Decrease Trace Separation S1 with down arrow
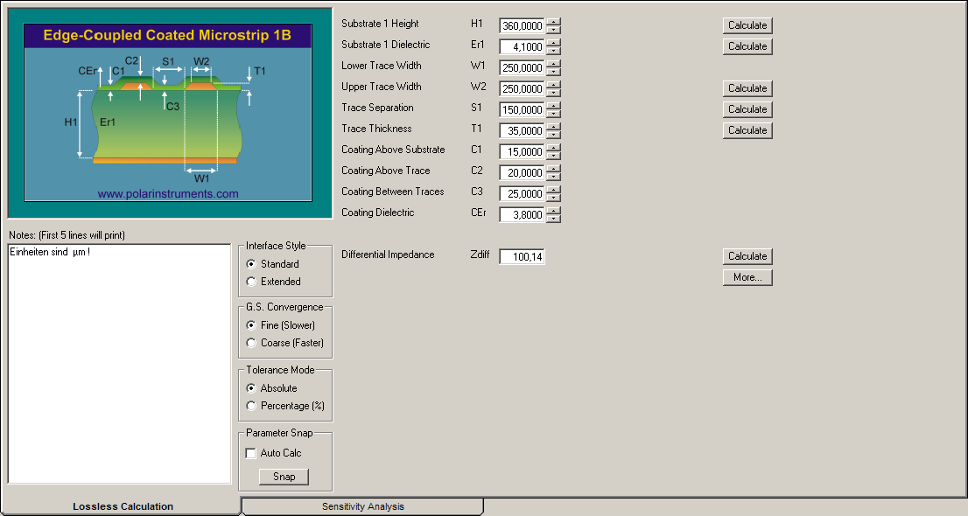The image size is (968, 516). [554, 114]
